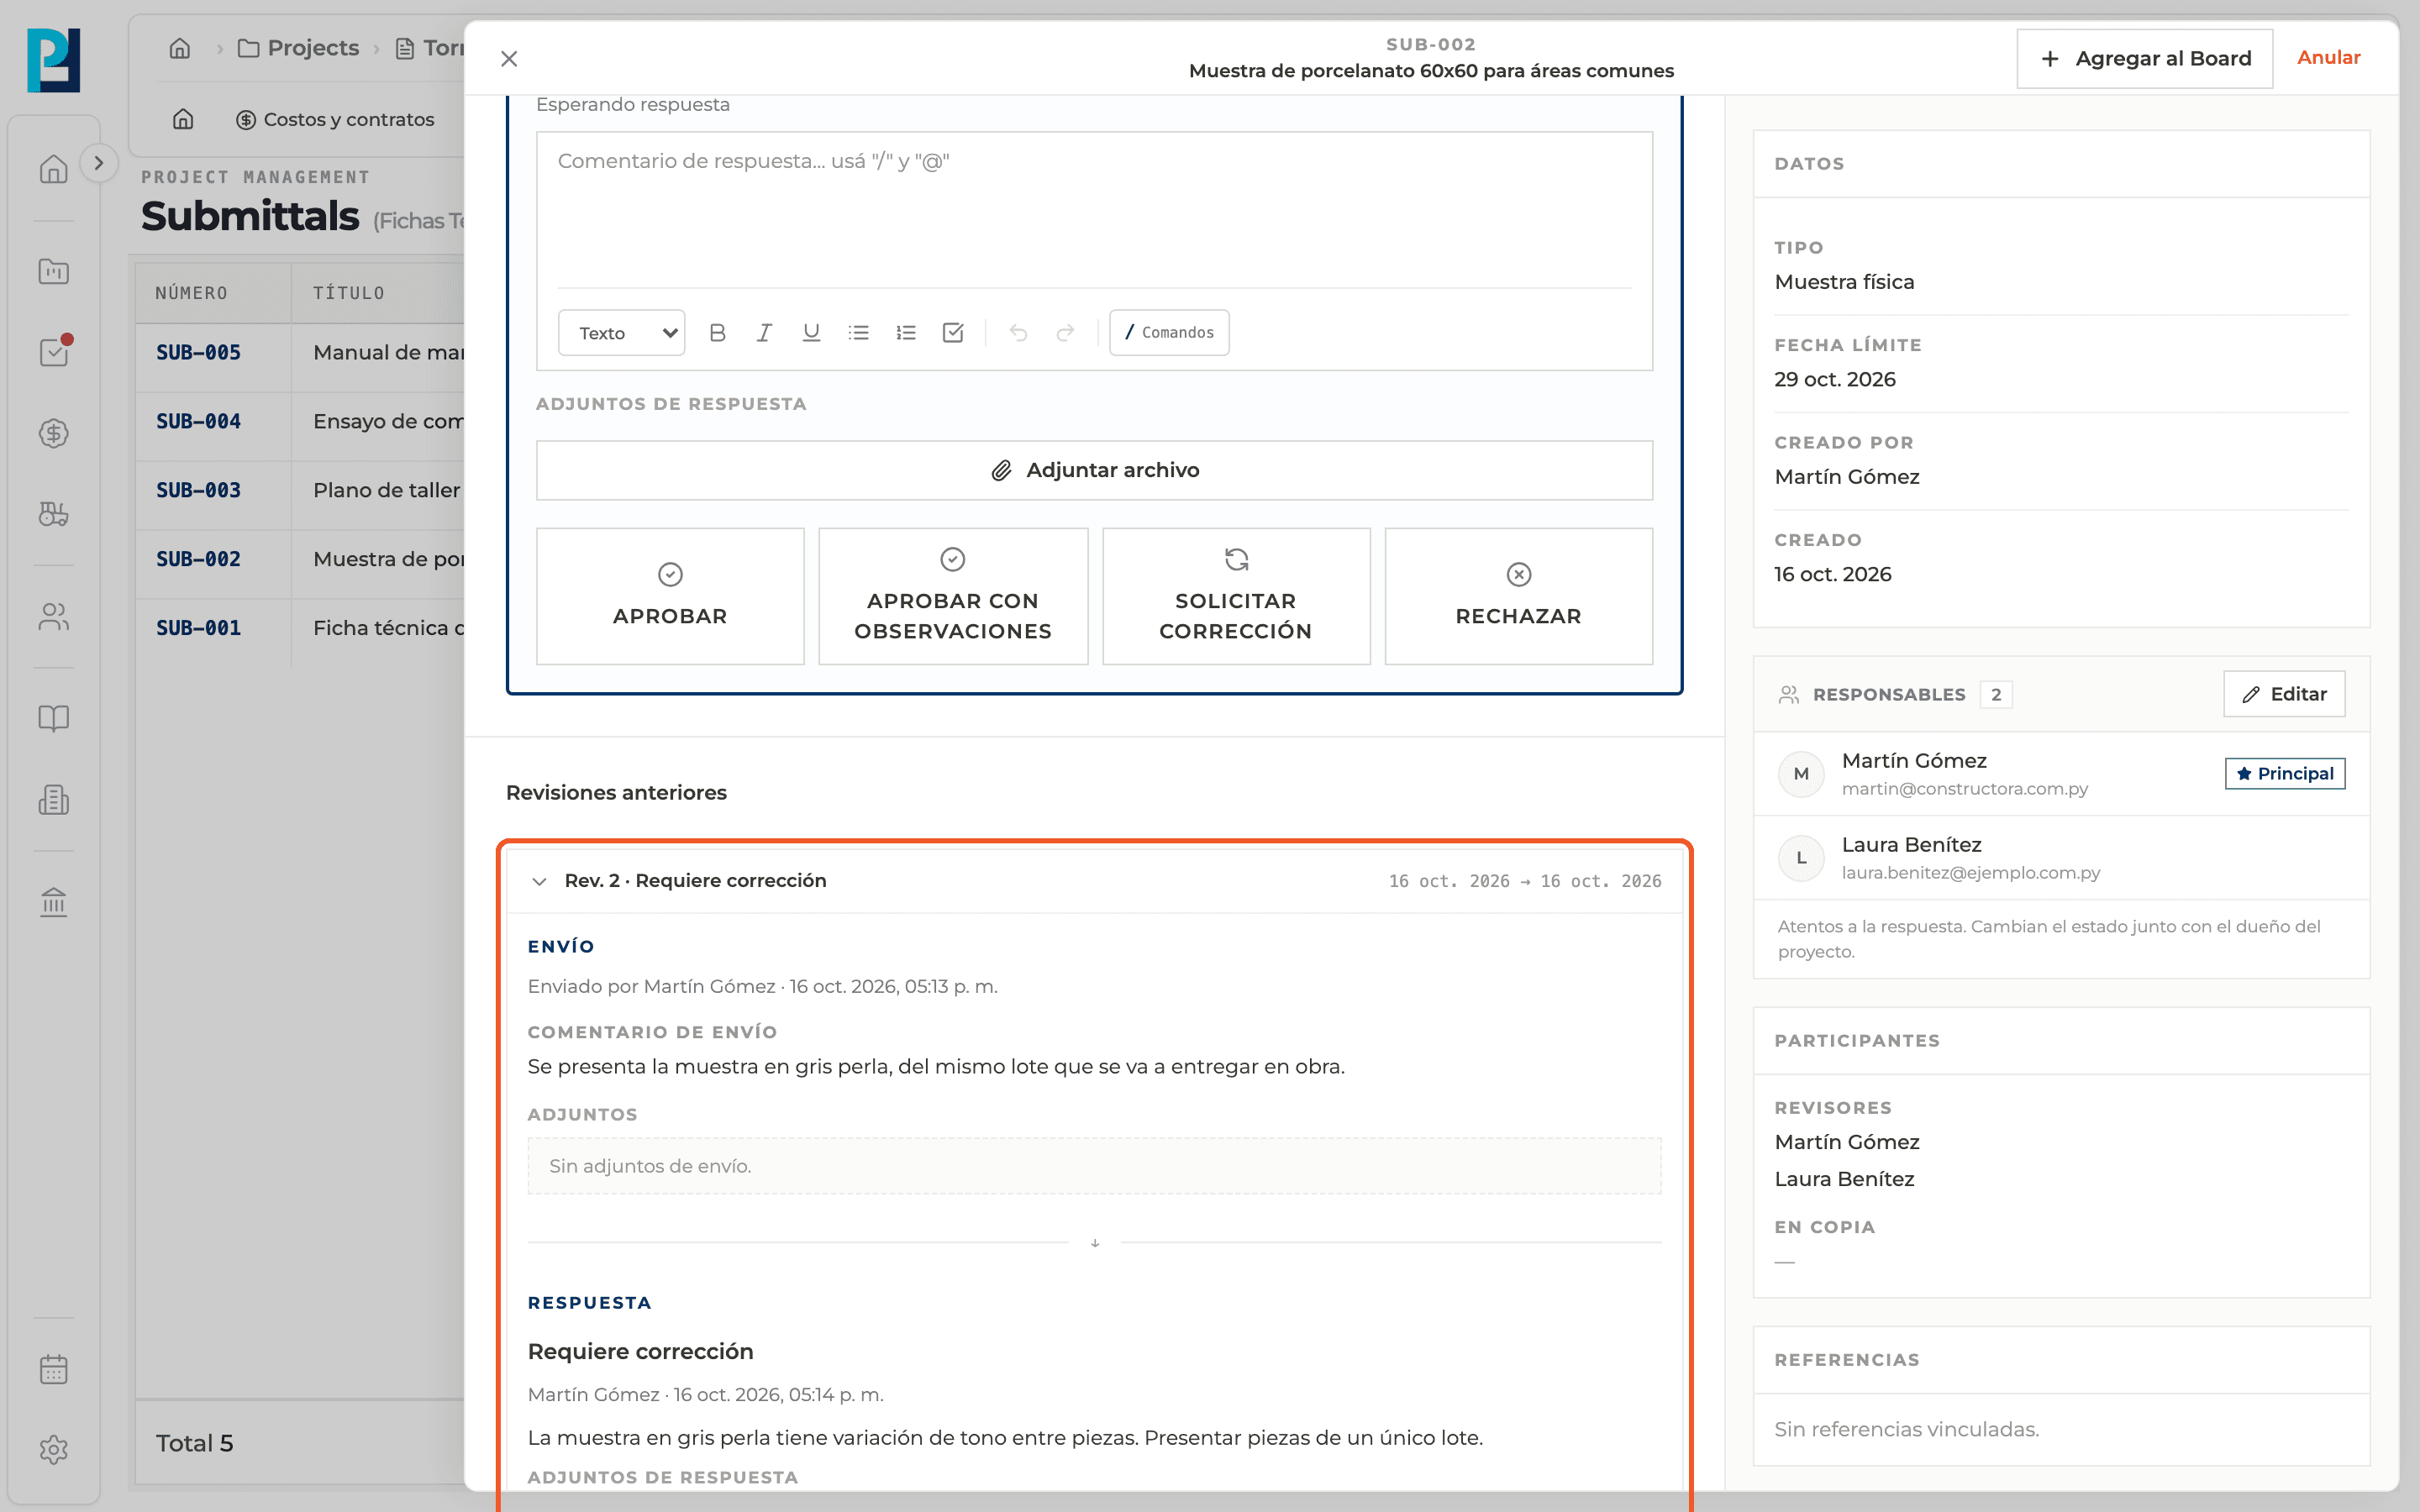Redo edit in comment editor
Screen dimensions: 2420x1512
1065,333
